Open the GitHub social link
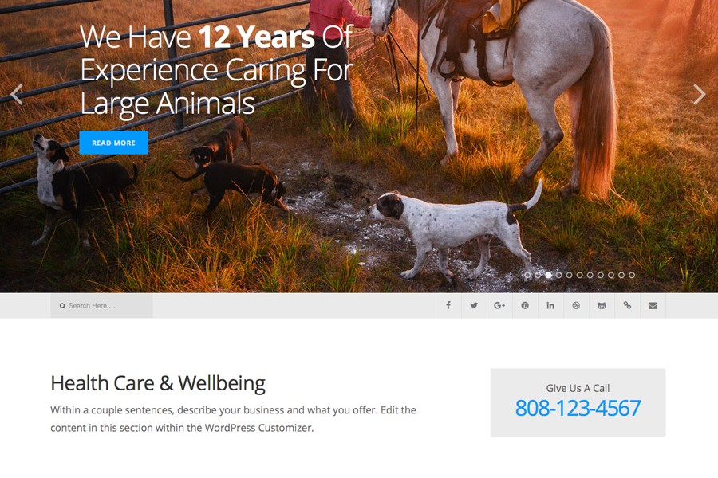Viewport: 718px width, 478px height. [602, 306]
